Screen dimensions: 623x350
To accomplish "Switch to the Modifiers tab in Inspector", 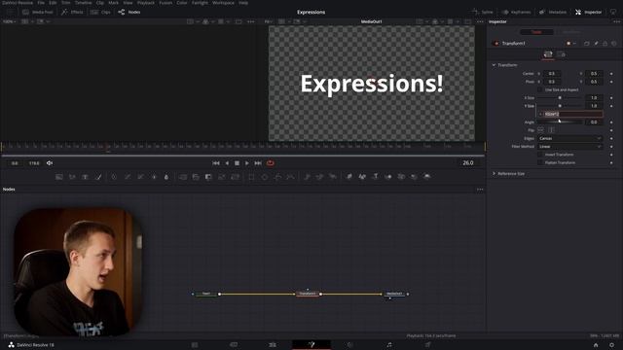I will pos(571,32).
